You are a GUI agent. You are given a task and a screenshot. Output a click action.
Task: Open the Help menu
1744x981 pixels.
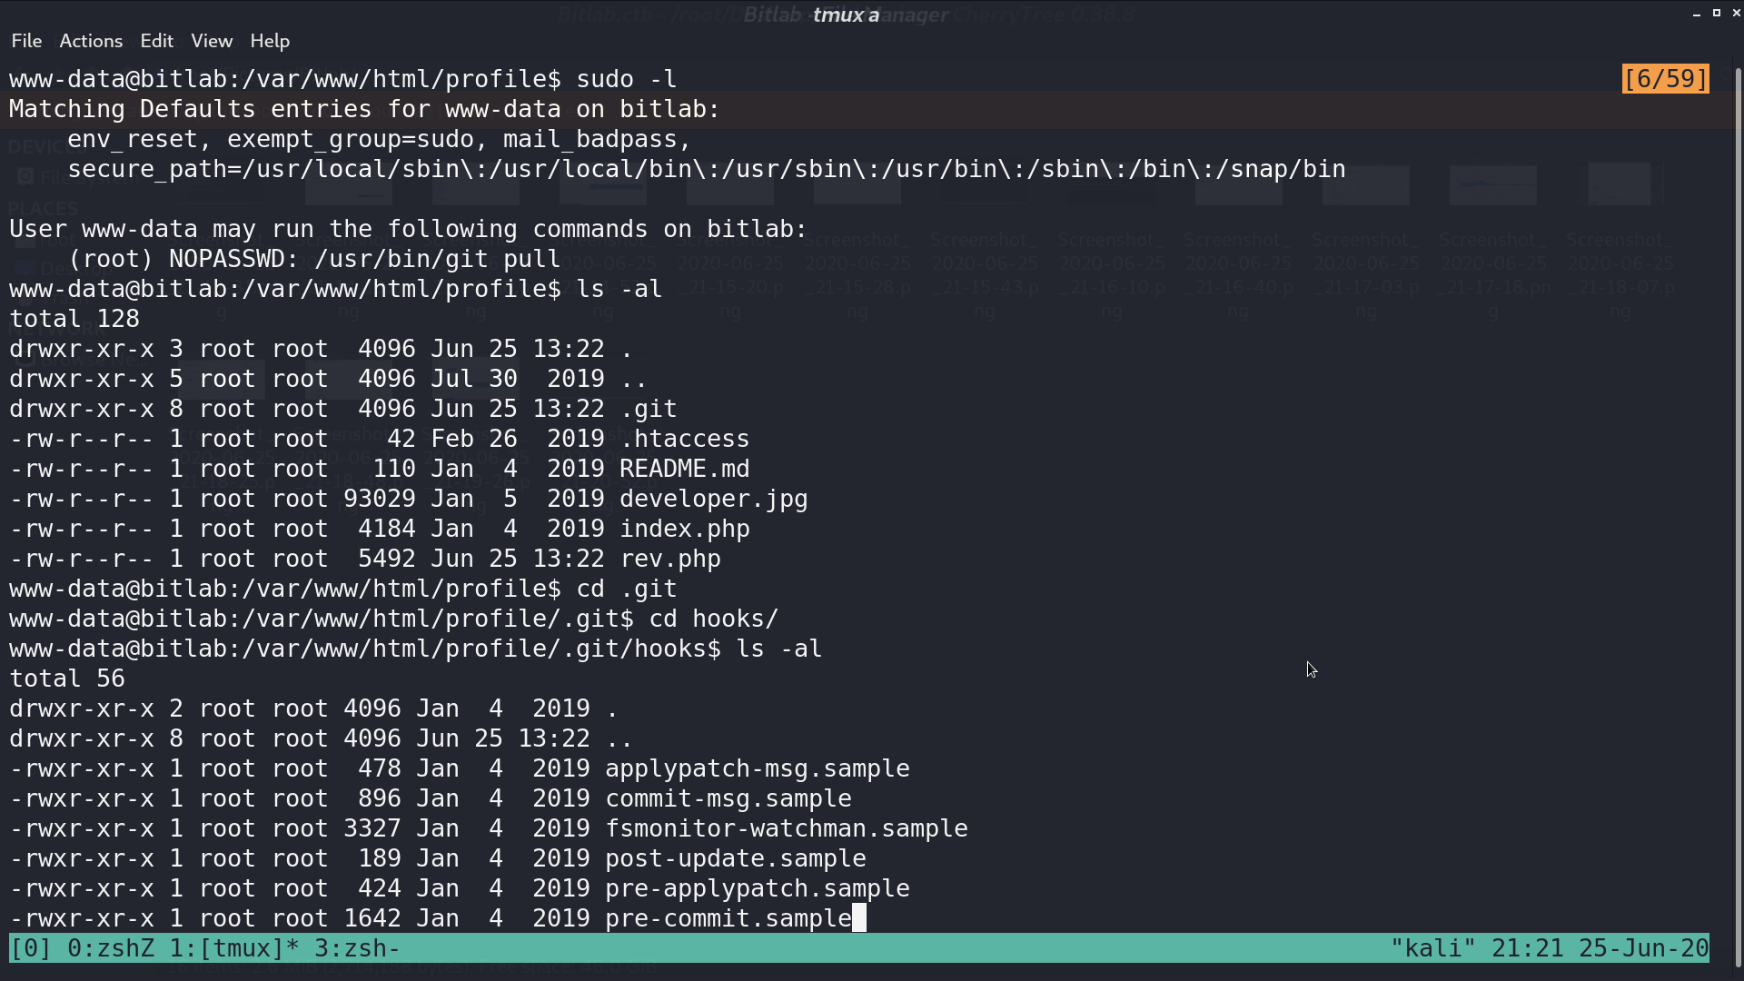270,41
